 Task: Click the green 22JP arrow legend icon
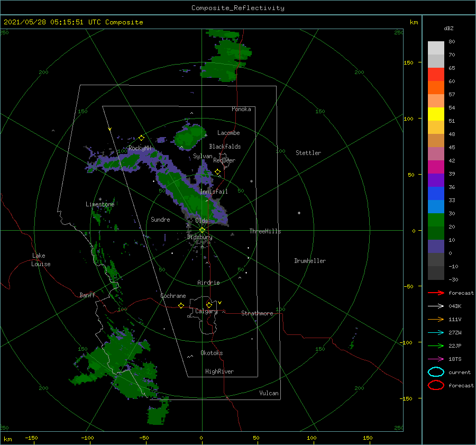click(436, 346)
